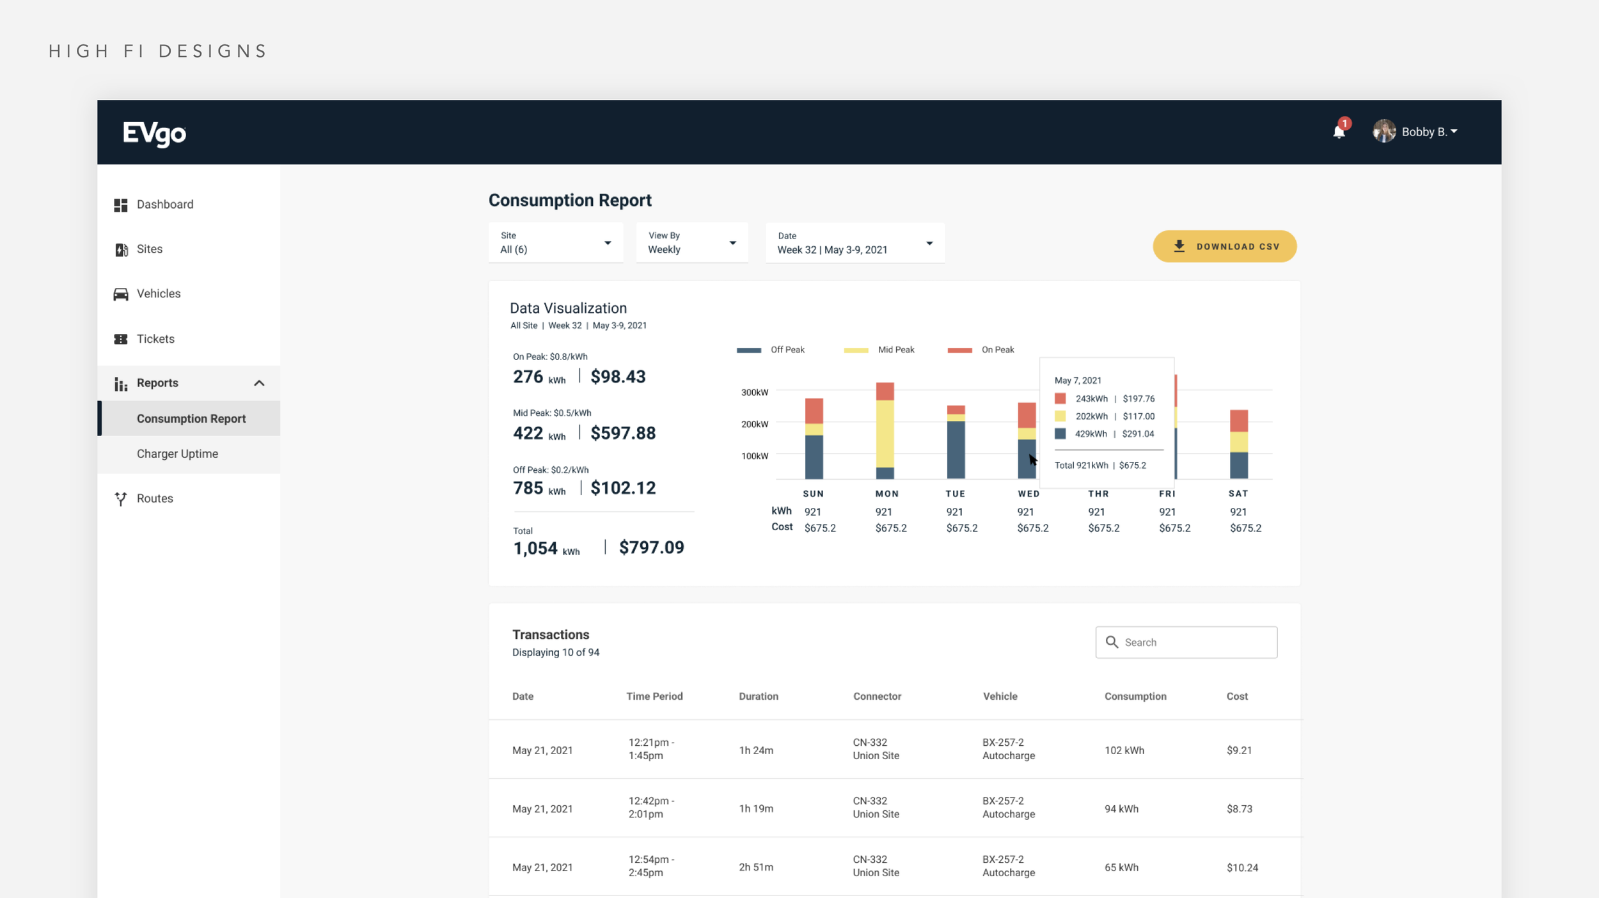Open Charger Uptime report

click(x=177, y=453)
